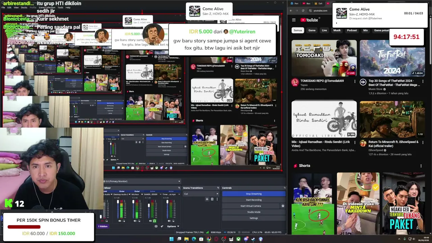Image resolution: width=432 pixels, height=243 pixels.
Task: Select the Musik filter chip on YouTube
Action: (x=337, y=30)
